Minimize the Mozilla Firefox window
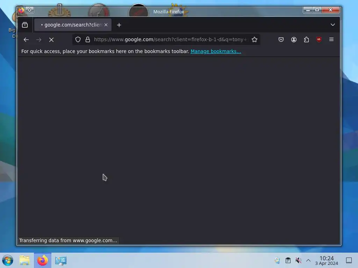The width and height of the screenshot is (358, 268). (308, 10)
